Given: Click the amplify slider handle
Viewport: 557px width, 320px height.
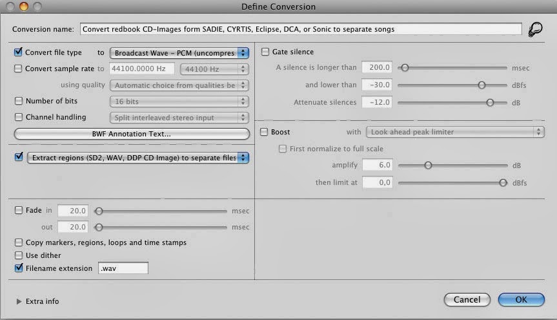Looking at the screenshot, I should [x=427, y=165].
